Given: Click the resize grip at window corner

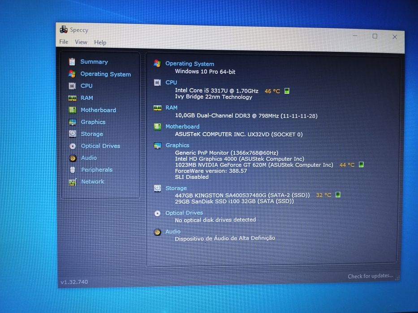Looking at the screenshot, I should pos(397,278).
